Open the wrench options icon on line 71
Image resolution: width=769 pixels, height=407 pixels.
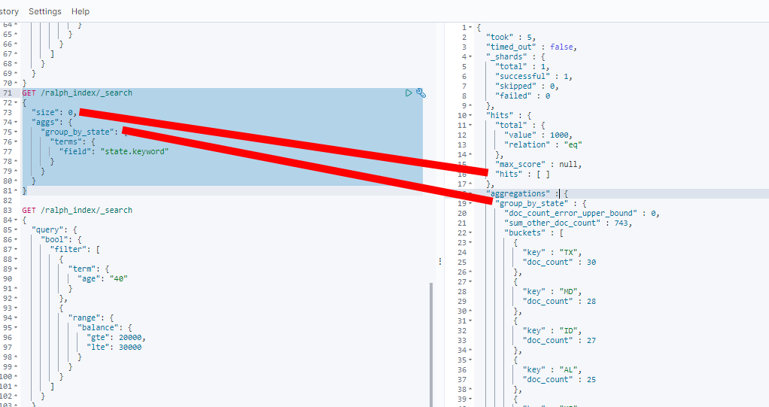(421, 93)
